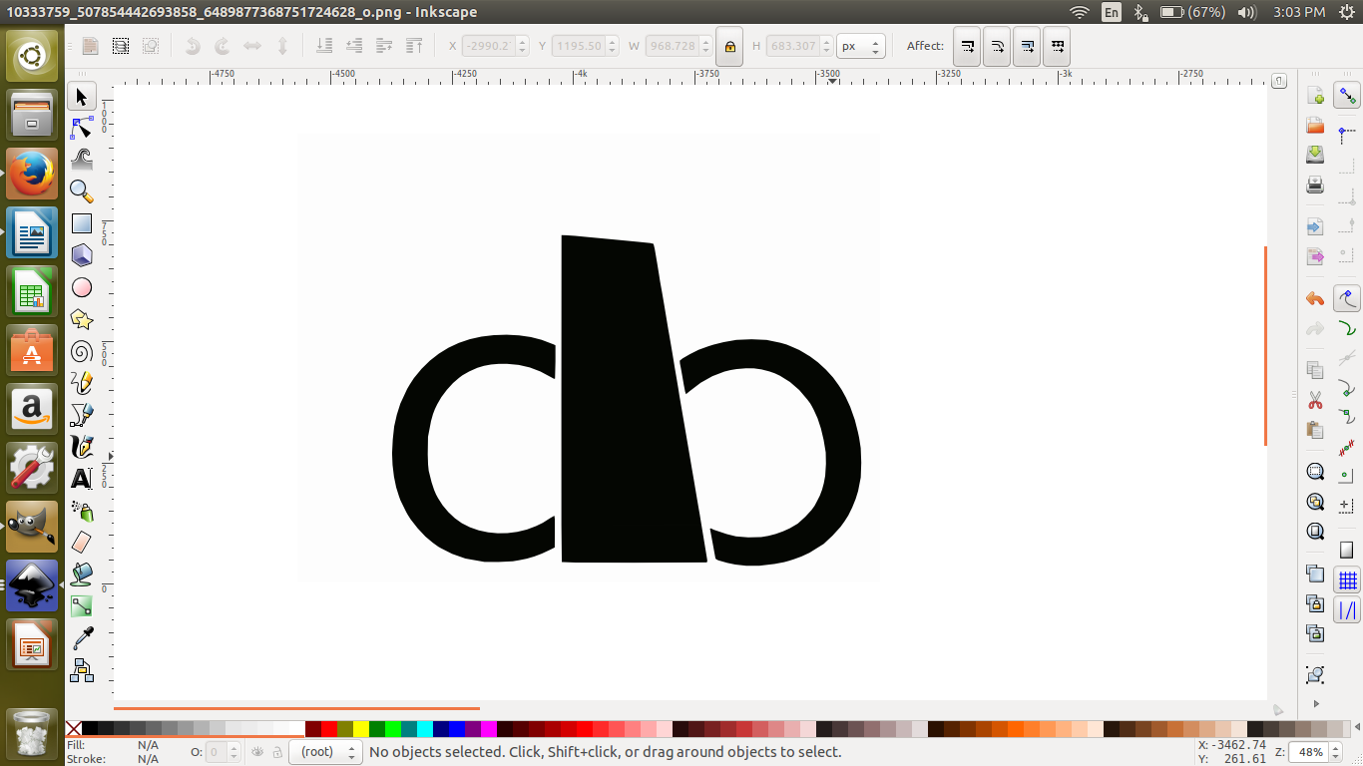1363x766 pixels.
Task: Click the vertical canvas scrollbar
Action: click(x=1265, y=345)
